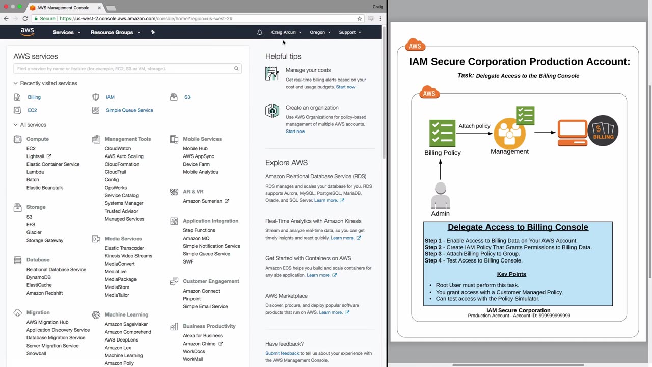
Task: Click the AR & VR category icon
Action: (x=174, y=192)
